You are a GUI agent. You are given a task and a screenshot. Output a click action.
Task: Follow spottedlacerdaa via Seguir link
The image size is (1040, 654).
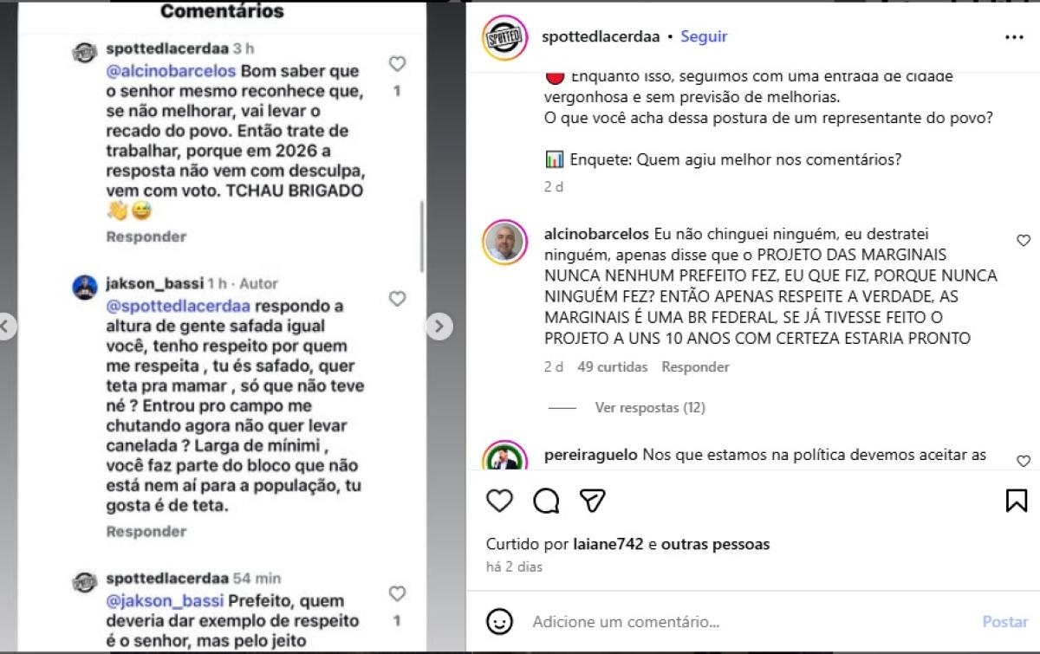(x=704, y=36)
